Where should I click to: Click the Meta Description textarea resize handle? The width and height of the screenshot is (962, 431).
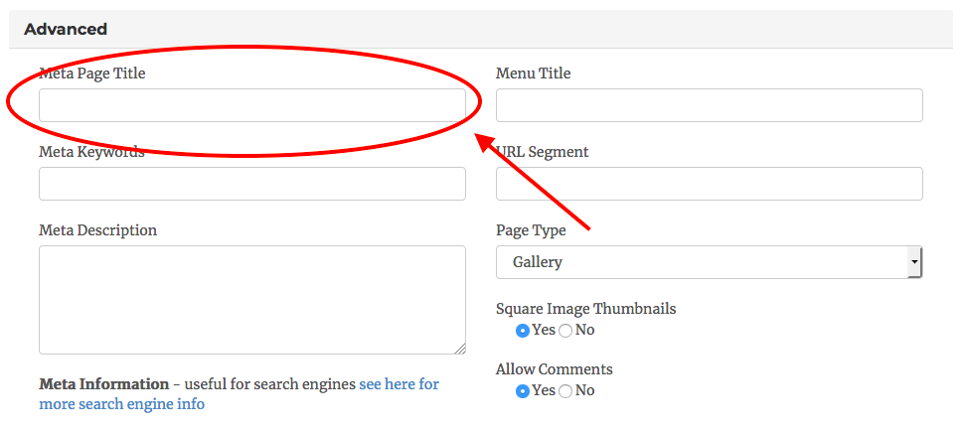click(x=460, y=349)
